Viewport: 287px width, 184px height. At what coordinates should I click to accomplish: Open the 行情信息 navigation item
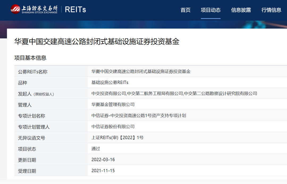point(271,10)
